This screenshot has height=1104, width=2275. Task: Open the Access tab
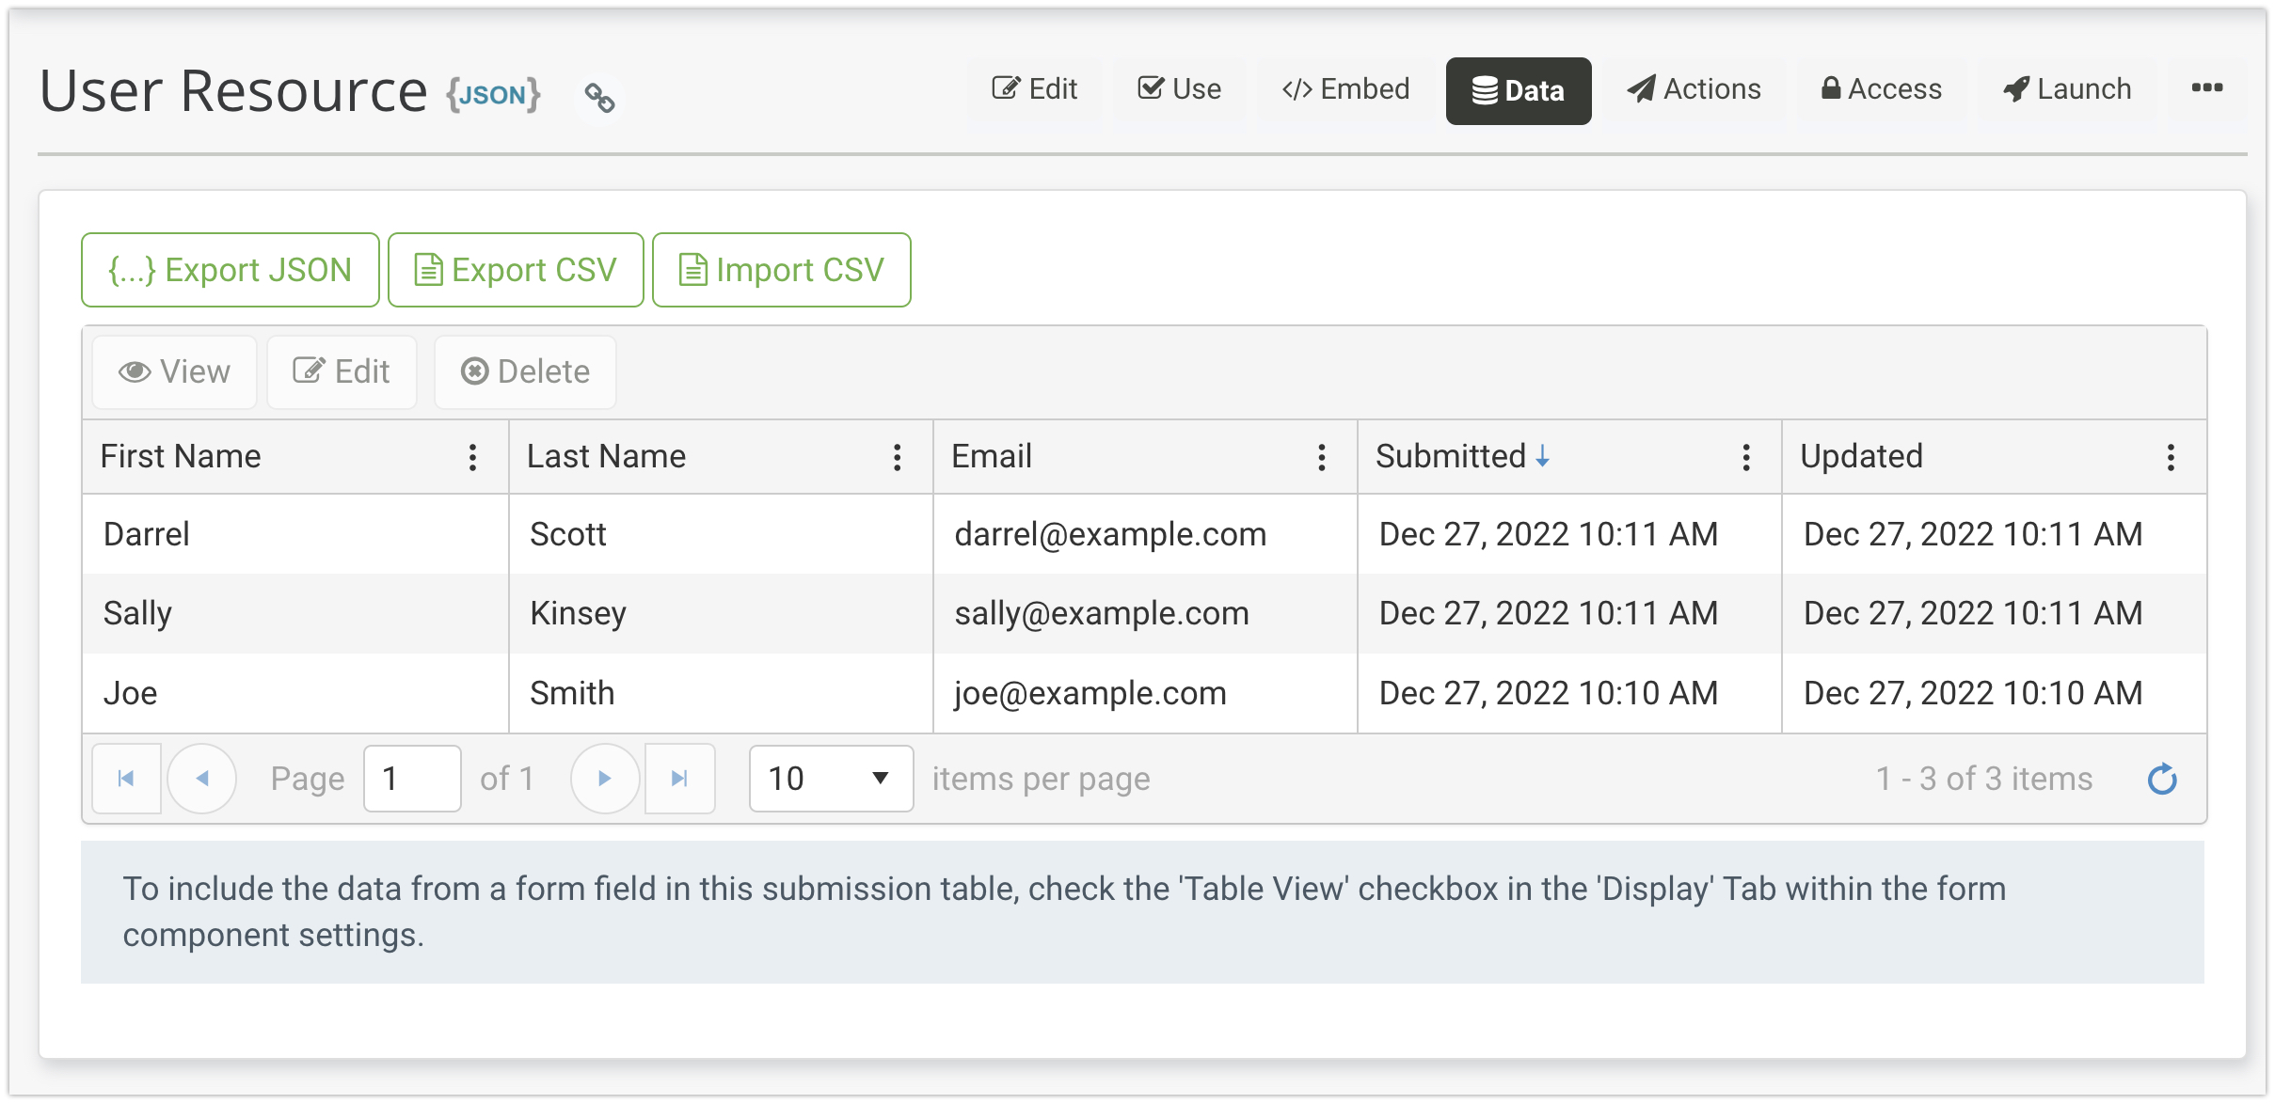click(1881, 89)
